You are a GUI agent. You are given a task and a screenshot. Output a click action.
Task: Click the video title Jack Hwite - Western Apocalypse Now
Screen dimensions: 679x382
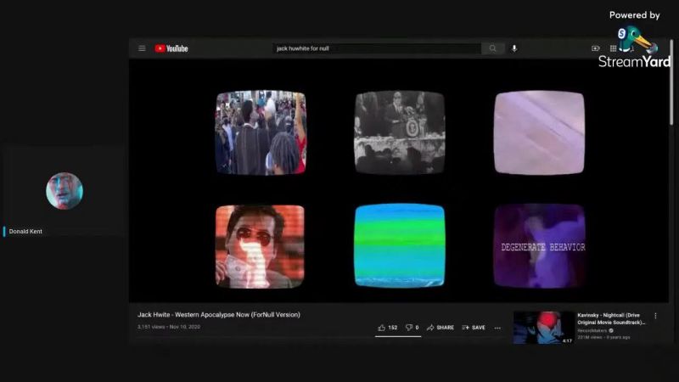[219, 314]
